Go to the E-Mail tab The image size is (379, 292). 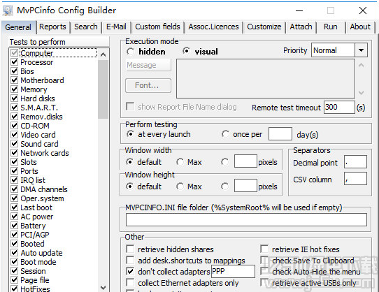116,27
